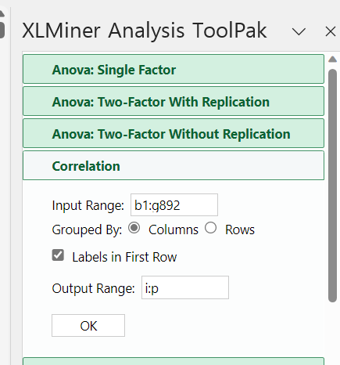Select the Columns grouping radio button
The height and width of the screenshot is (365, 340).
[134, 228]
